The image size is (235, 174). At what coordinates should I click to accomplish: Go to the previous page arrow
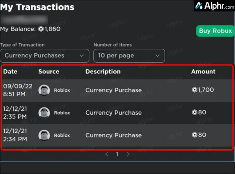tap(107, 155)
